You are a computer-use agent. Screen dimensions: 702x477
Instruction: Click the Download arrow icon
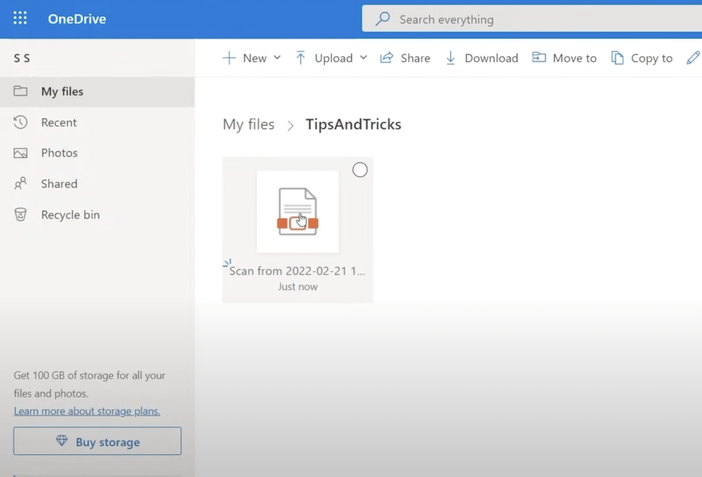pos(450,58)
